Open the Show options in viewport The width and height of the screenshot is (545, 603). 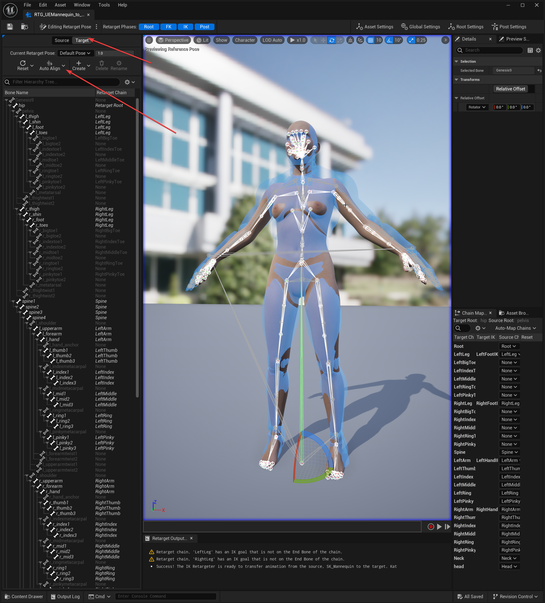(222, 40)
